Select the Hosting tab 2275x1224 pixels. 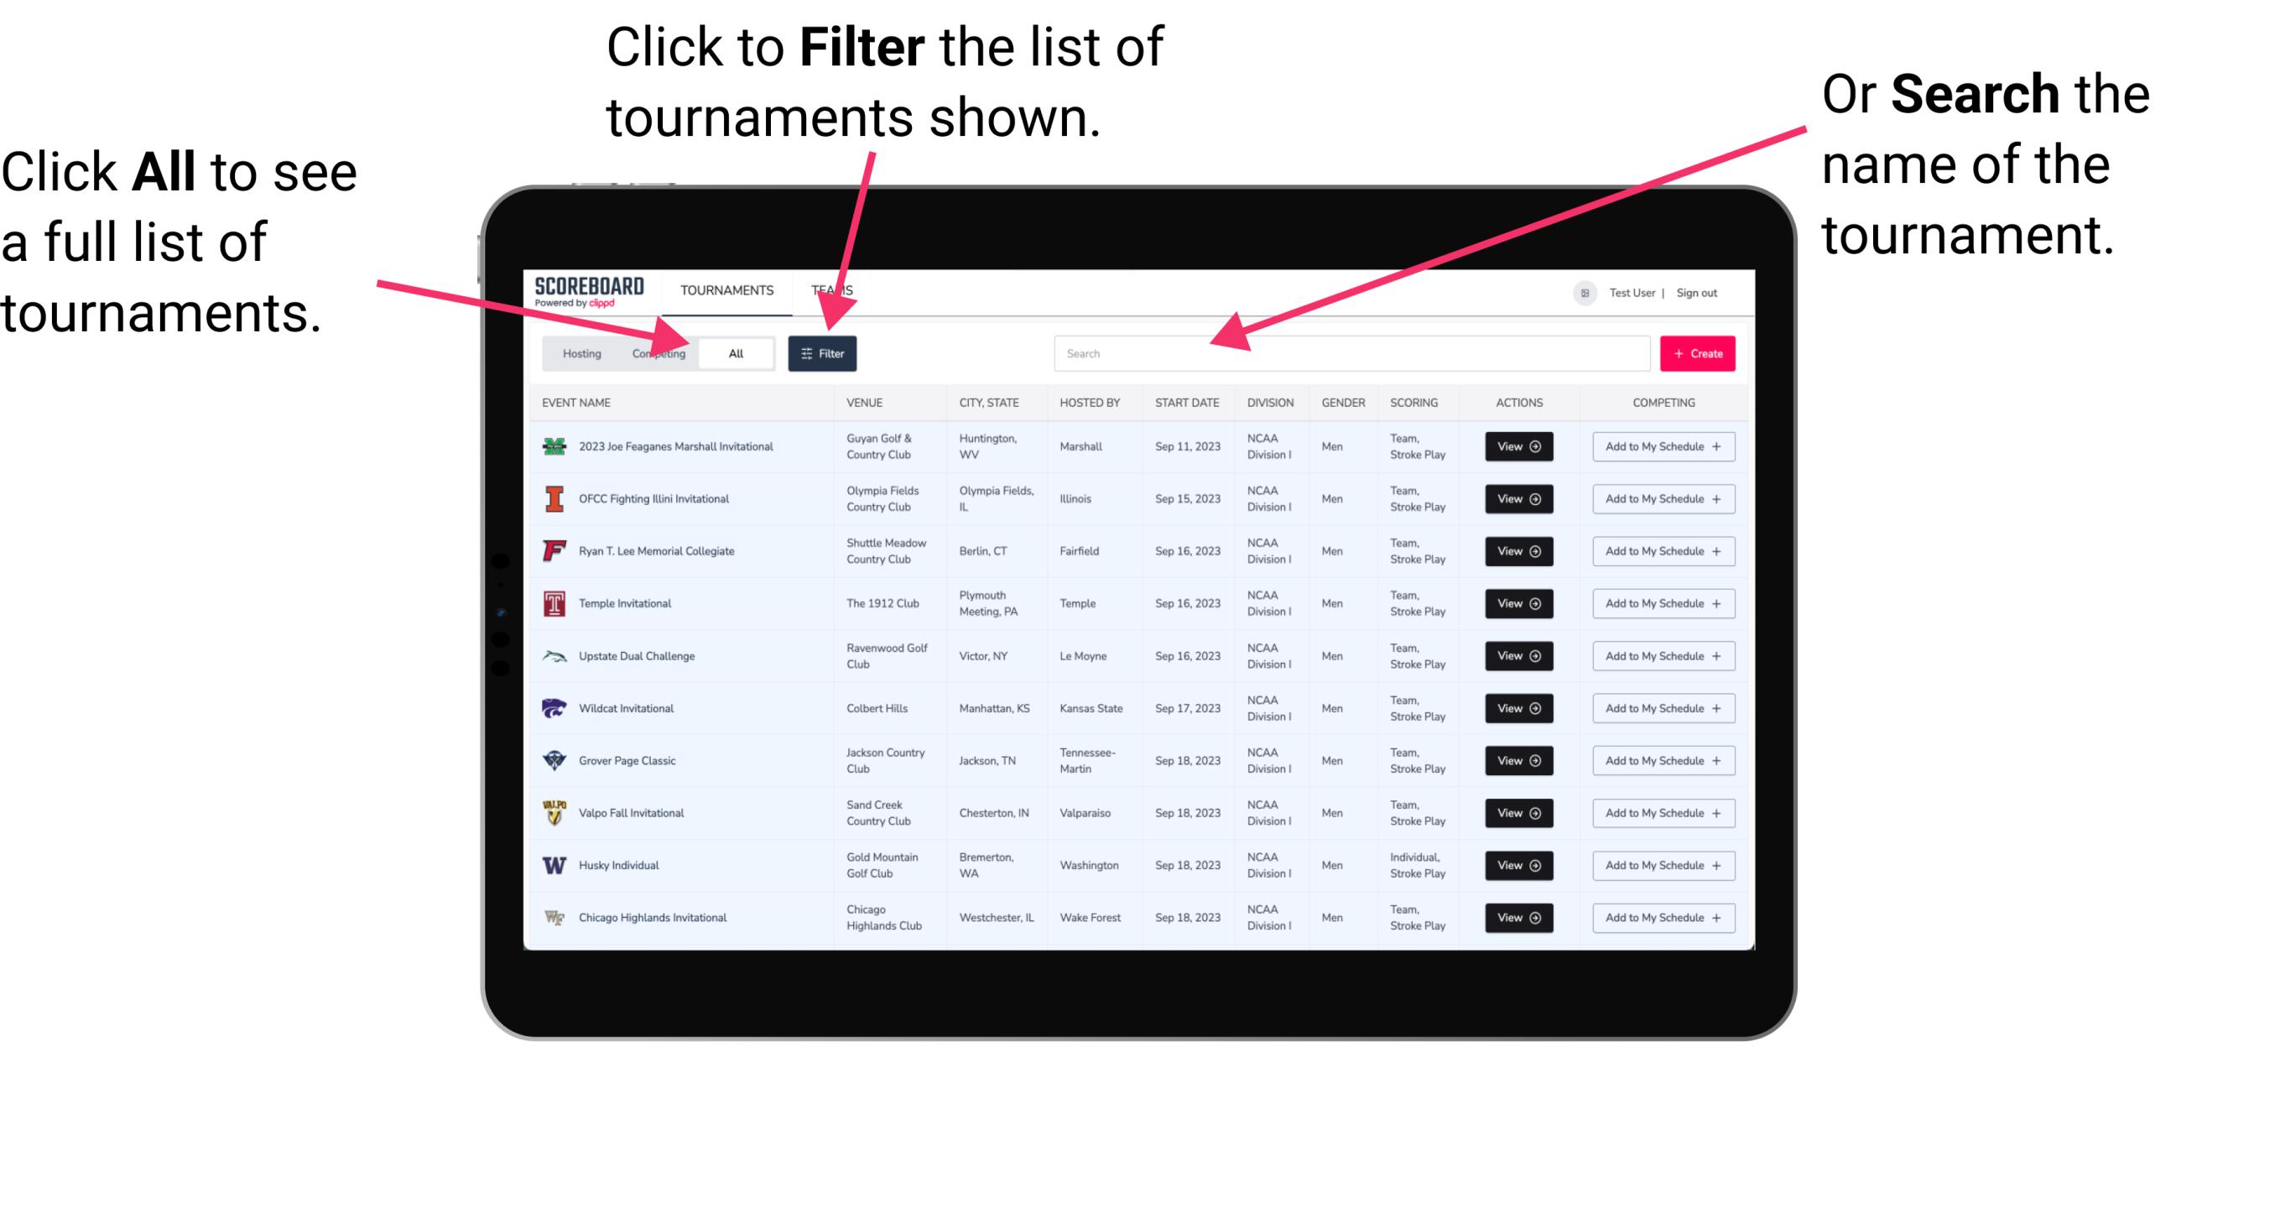pos(579,352)
